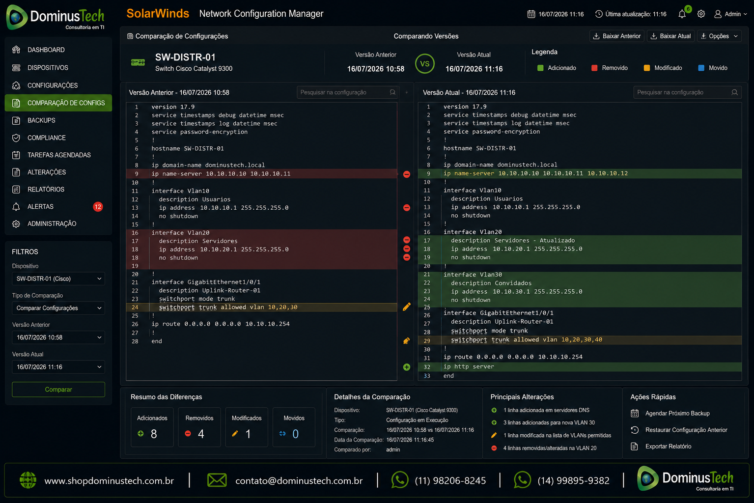Click '3 linhas adicionadas para nova VLAN 30'
Image resolution: width=754 pixels, height=503 pixels.
pyautogui.click(x=549, y=422)
